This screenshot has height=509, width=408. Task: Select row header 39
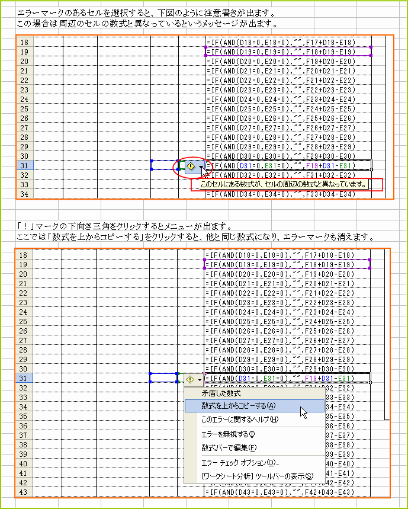[23, 454]
